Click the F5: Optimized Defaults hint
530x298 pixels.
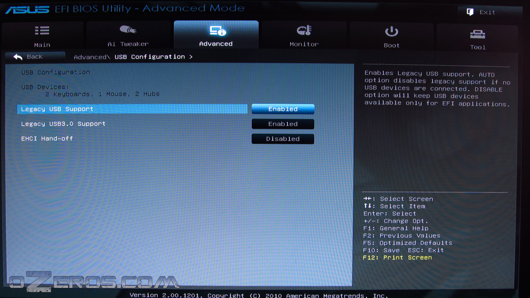pyautogui.click(x=407, y=243)
